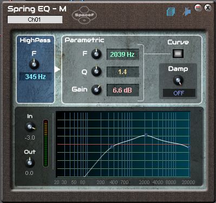Click the 1.4 Q value display
The width and height of the screenshot is (216, 203).
(123, 72)
